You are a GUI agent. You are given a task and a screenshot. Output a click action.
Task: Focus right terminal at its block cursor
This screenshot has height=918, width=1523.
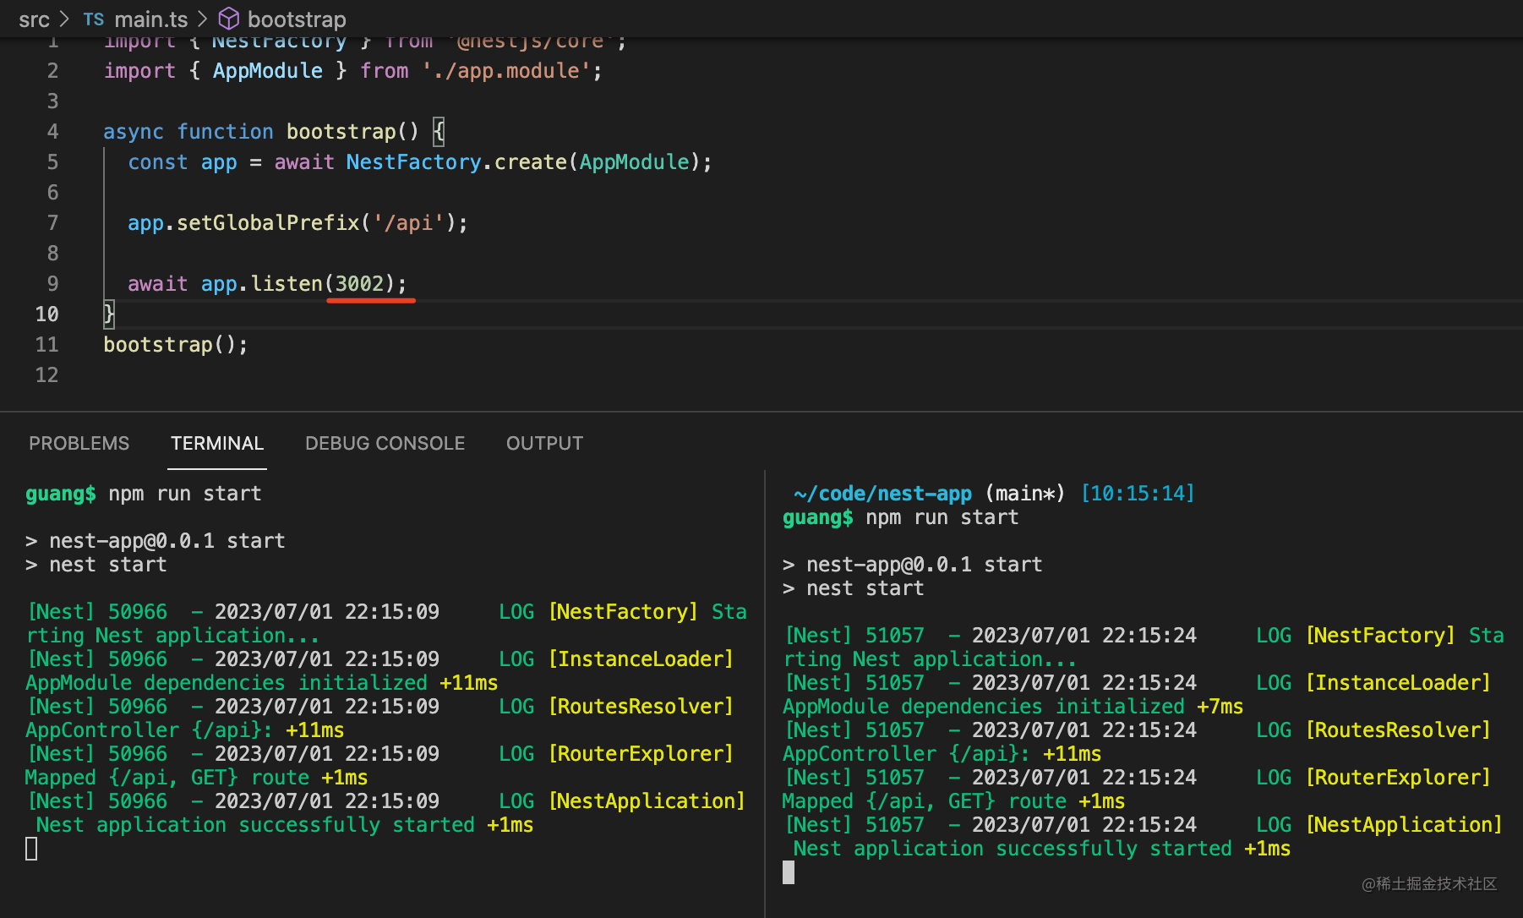[x=789, y=872]
